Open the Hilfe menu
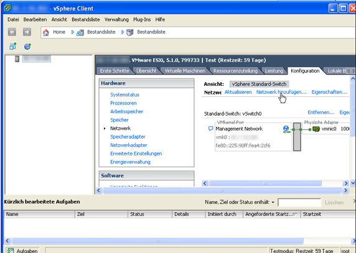This screenshot has width=356, height=253. point(160,19)
